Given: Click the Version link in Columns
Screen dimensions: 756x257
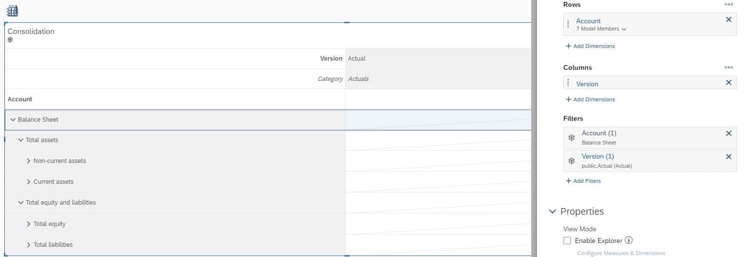Looking at the screenshot, I should coord(587,84).
